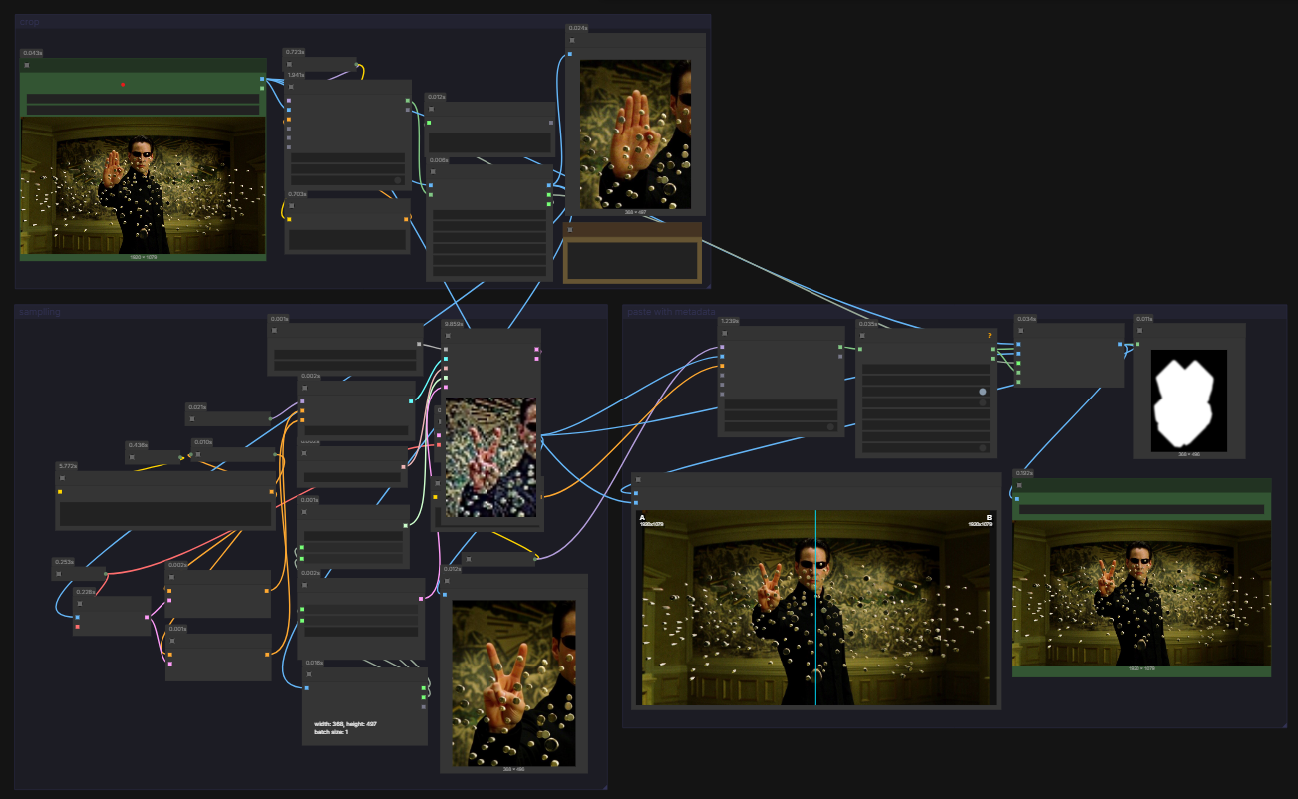Screen dimensions: 1298x799
Task: Click the blue input port of the 0.016s node
Action: pos(307,687)
